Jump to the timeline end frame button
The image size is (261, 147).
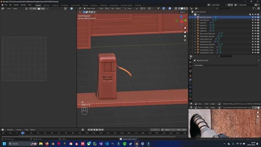[102, 130]
